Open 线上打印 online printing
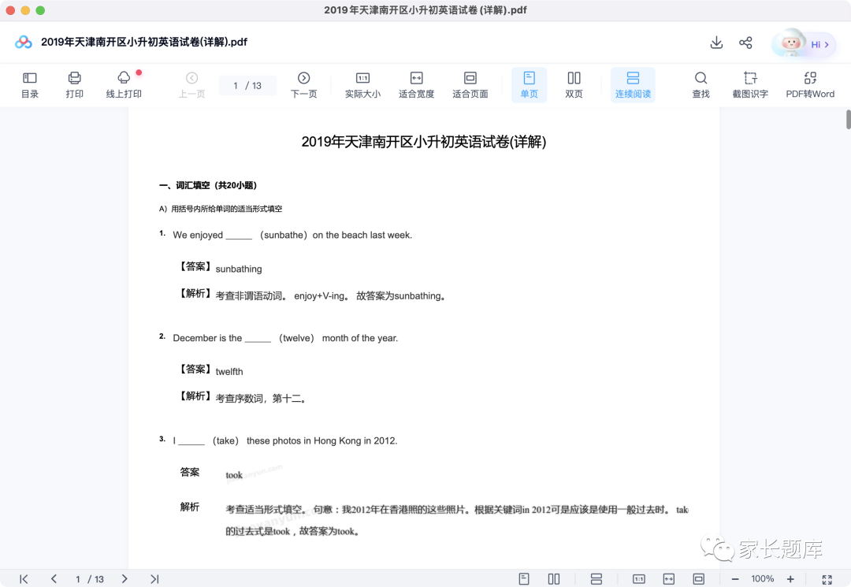851x587 pixels. pos(124,85)
